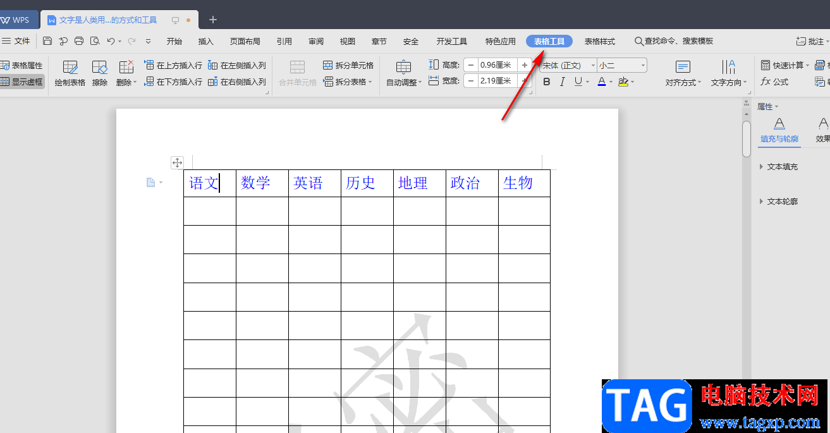This screenshot has height=433, width=830.
Task: Toggle Underline formatting
Action: (x=578, y=82)
